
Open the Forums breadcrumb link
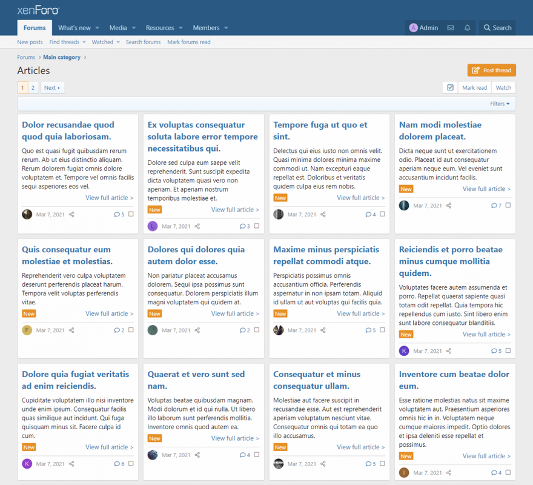coord(26,57)
